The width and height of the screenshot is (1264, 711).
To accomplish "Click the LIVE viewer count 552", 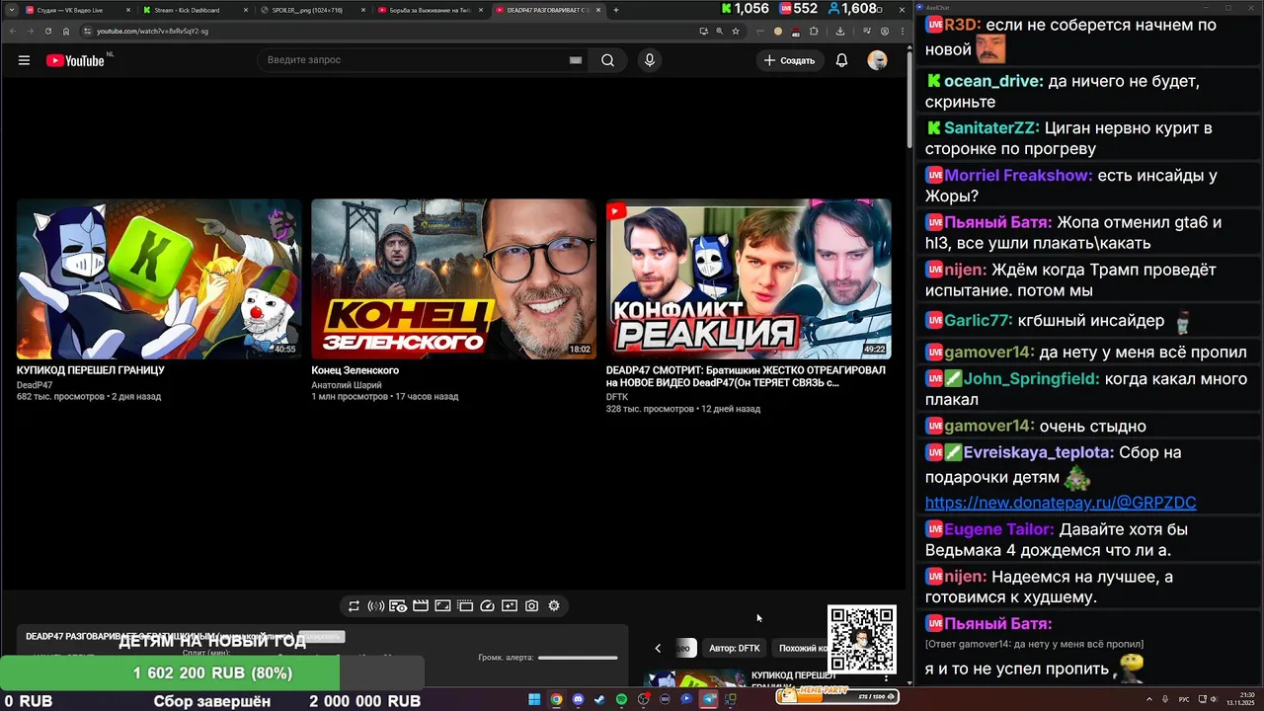I will tap(798, 9).
